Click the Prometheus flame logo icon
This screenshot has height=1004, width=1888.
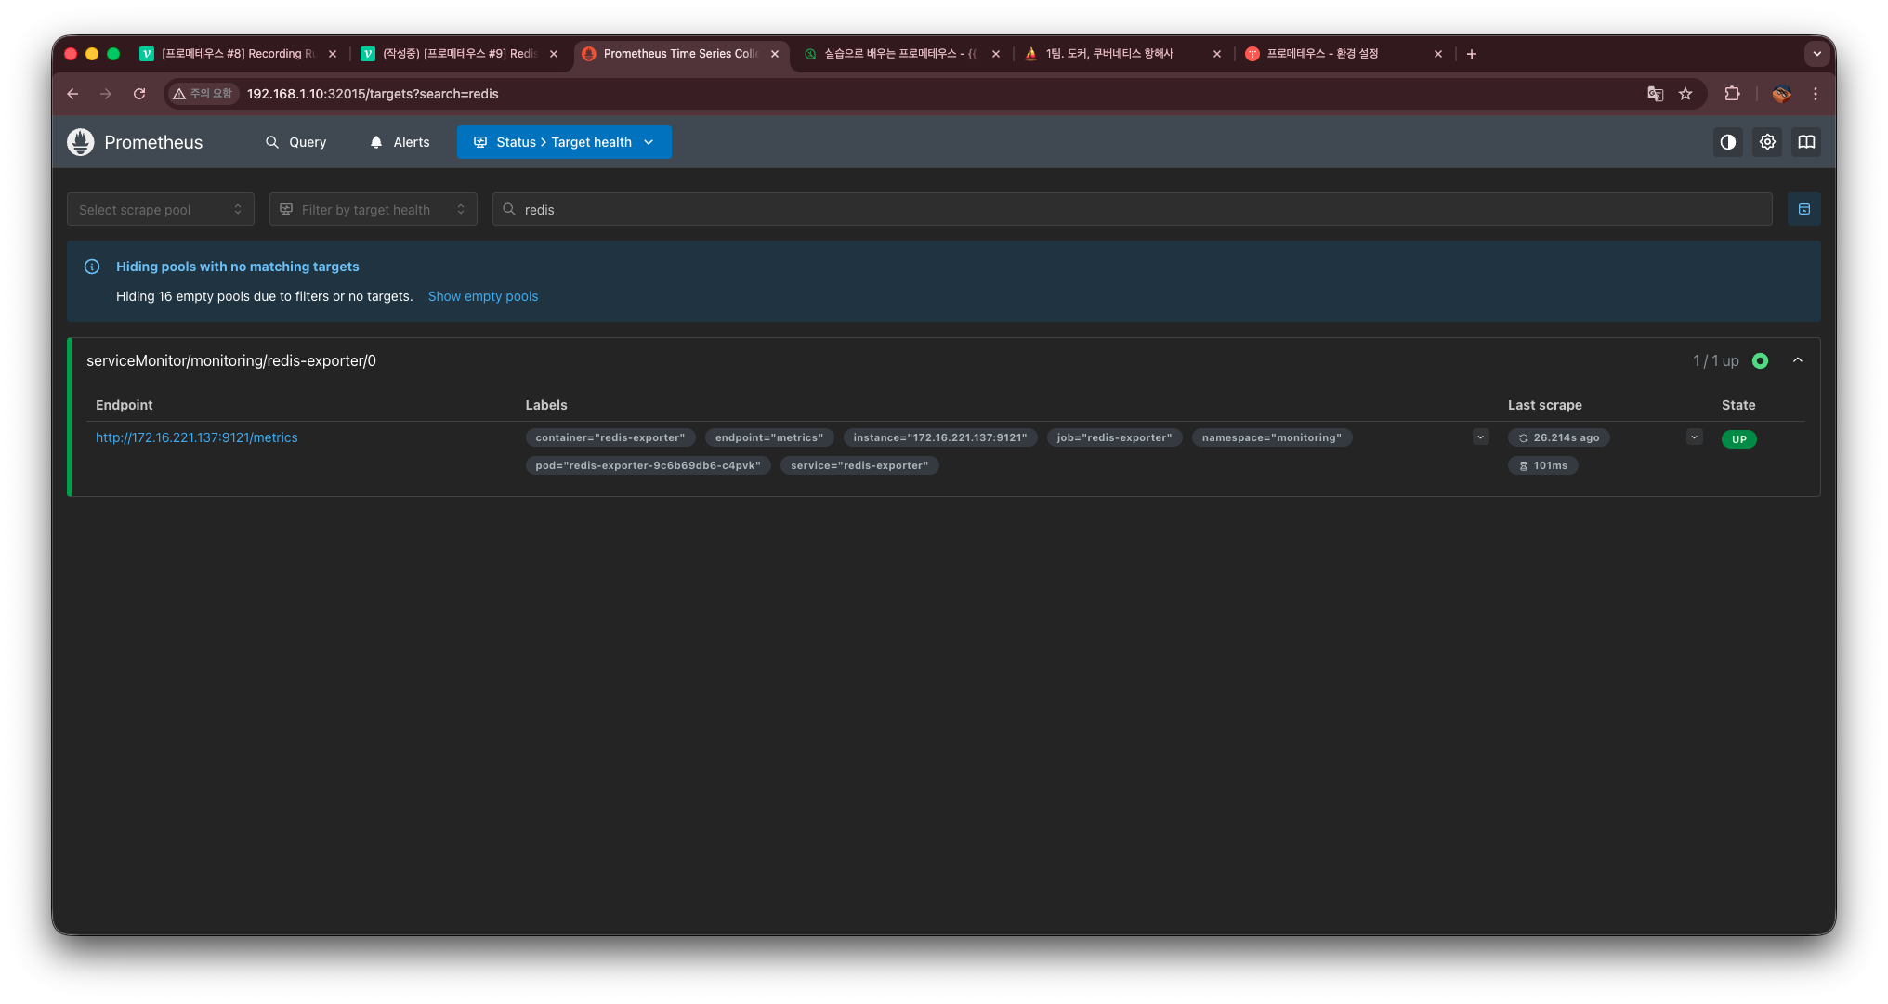click(81, 142)
